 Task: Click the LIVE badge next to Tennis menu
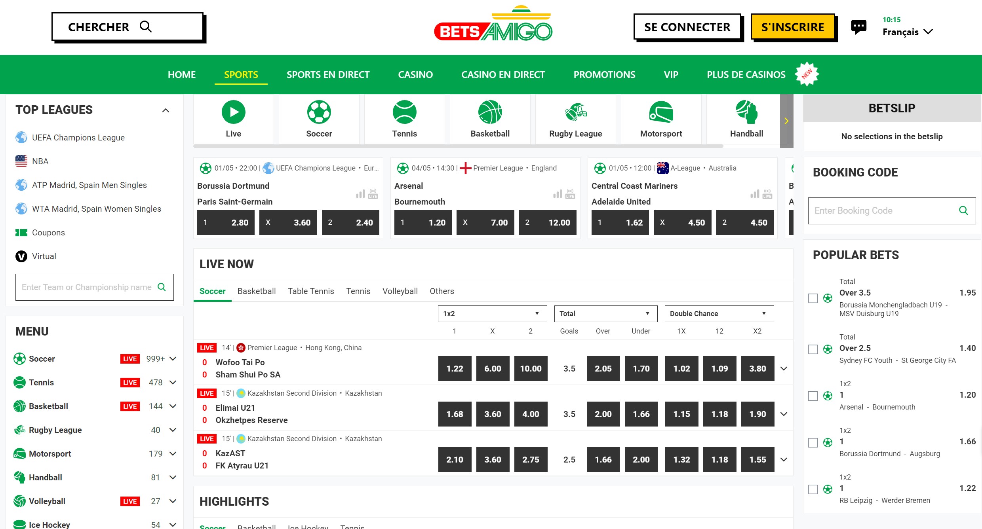(x=130, y=383)
